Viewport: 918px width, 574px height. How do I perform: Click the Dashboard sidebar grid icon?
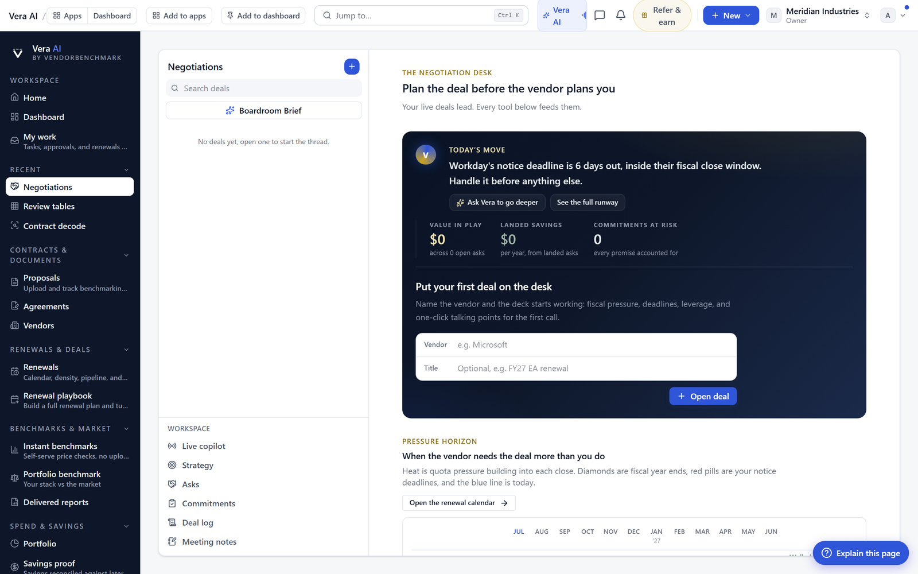pos(15,117)
